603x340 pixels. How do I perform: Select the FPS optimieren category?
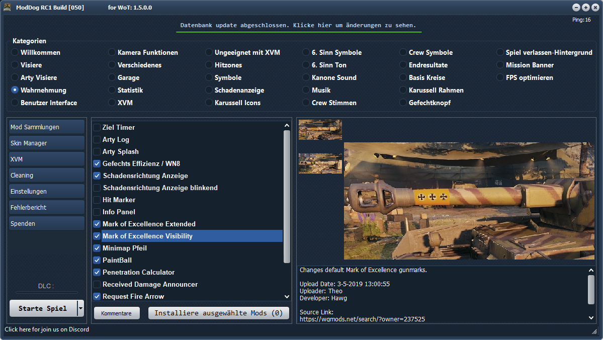point(499,77)
